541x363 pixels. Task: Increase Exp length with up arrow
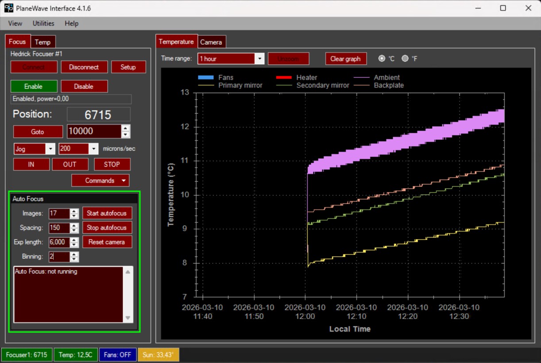74,239
